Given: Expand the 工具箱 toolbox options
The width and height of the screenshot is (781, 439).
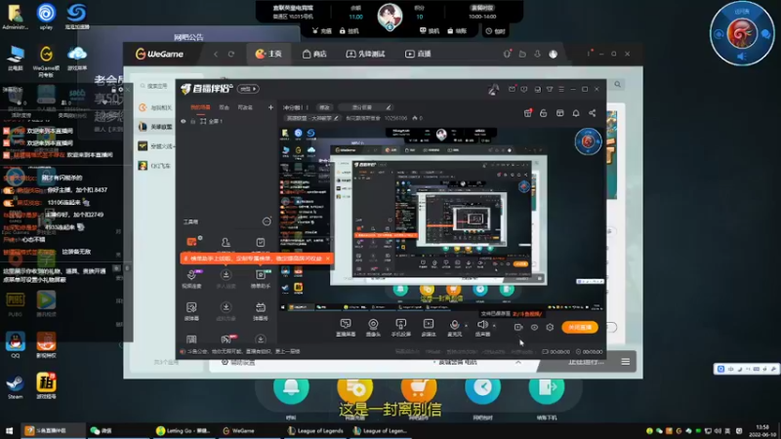Looking at the screenshot, I should point(267,221).
